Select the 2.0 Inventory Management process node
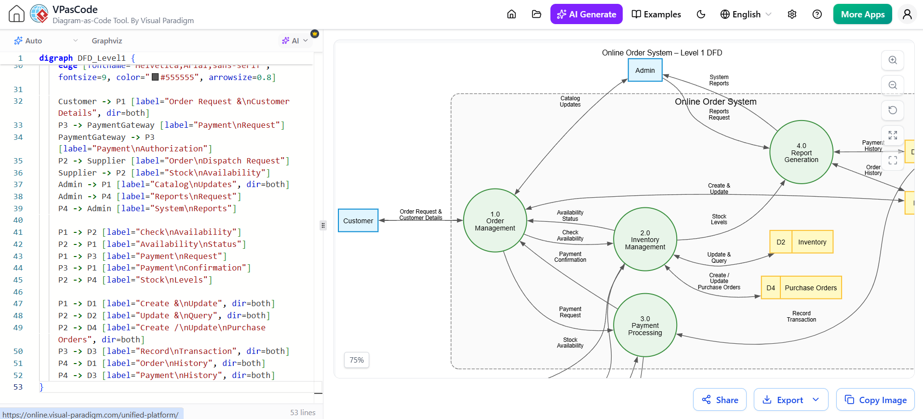923x419 pixels. click(645, 239)
